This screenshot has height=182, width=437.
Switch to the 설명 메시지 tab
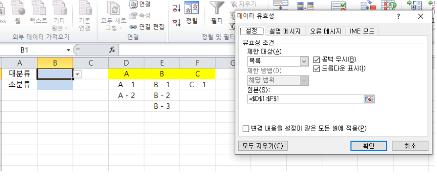285,31
